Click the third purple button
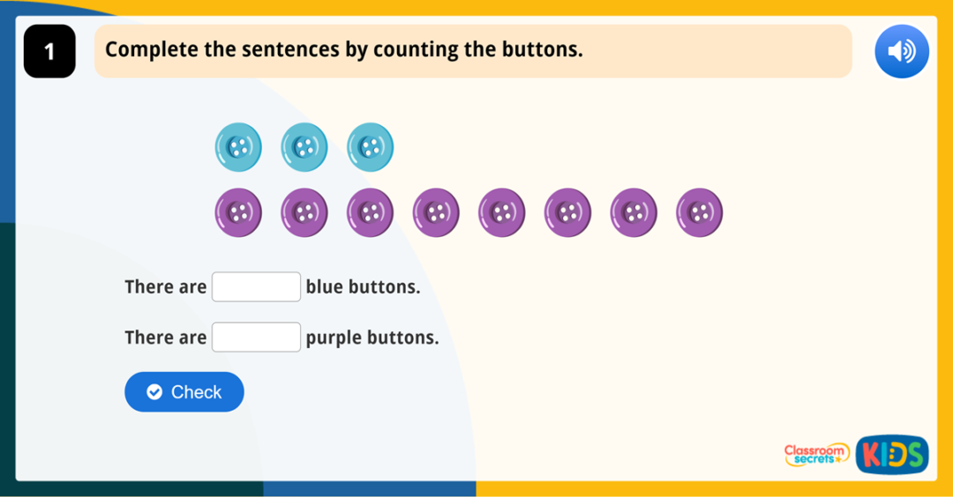953x497 pixels. pyautogui.click(x=371, y=212)
